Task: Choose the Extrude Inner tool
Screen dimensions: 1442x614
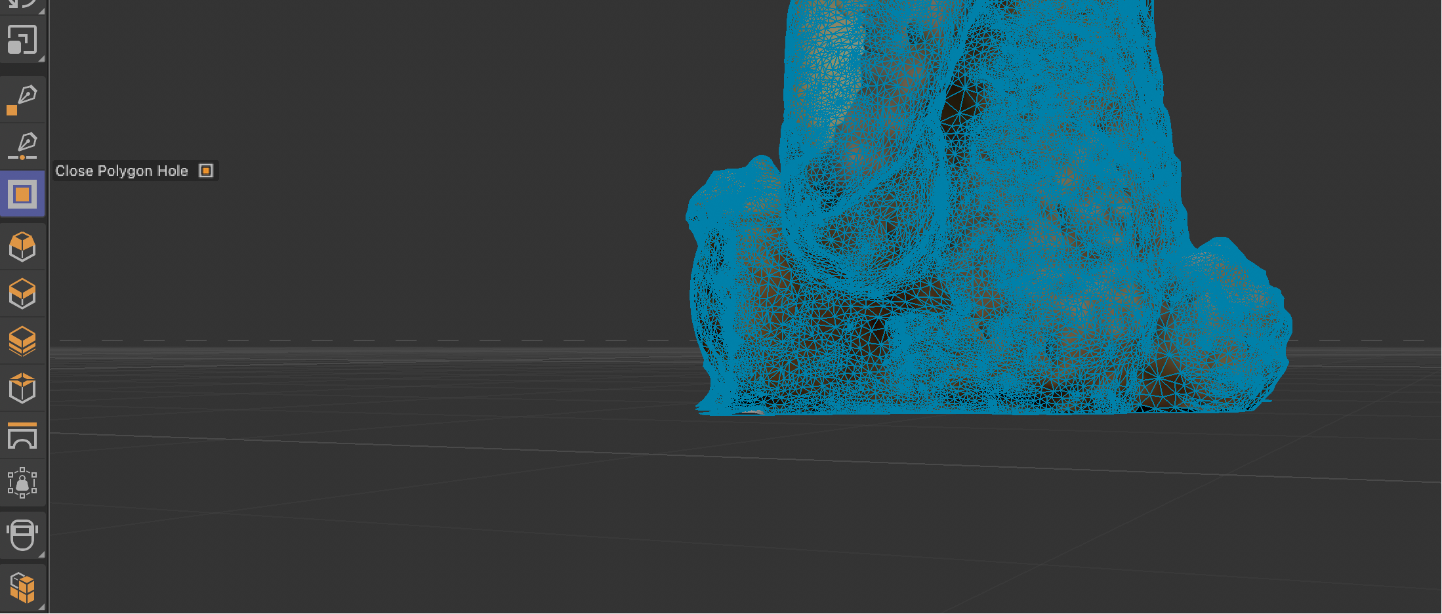Action: coord(22,294)
